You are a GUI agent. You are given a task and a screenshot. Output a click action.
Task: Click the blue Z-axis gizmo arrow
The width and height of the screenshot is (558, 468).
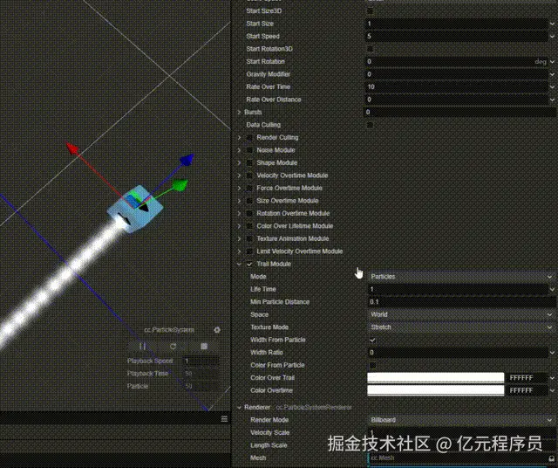point(187,159)
